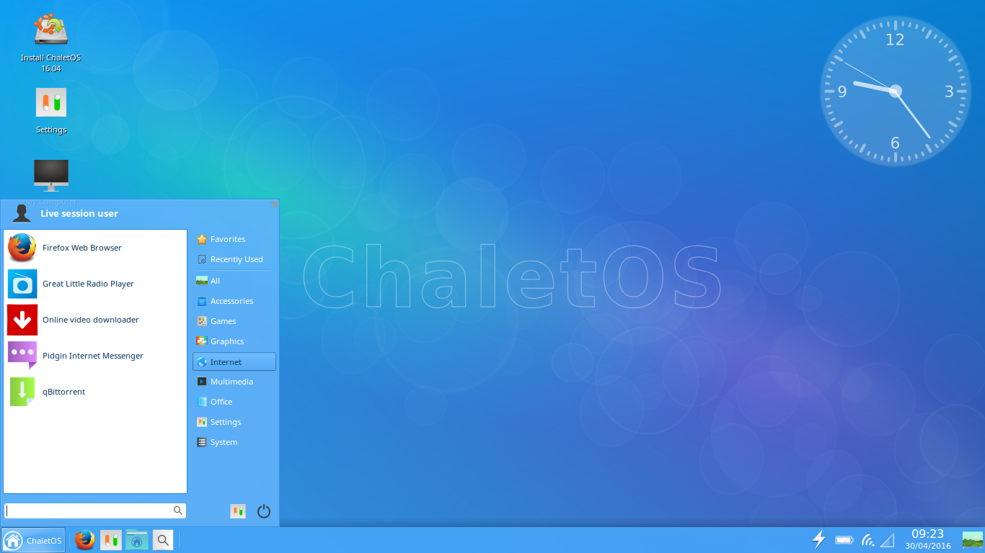Open the Games category
This screenshot has width=985, height=553.
pos(234,321)
